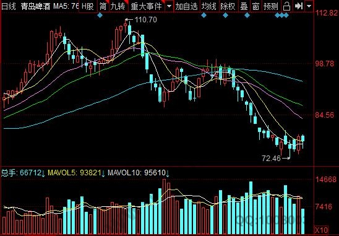Image resolution: width=339 pixels, height=236 pixels.
Task: Click the MAVOL5 yellow indicator label
Action: point(75,173)
